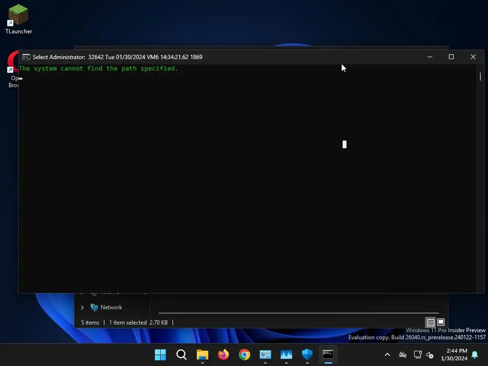The height and width of the screenshot is (366, 488).
Task: Open the Control Panel taskbar icon
Action: (265, 355)
